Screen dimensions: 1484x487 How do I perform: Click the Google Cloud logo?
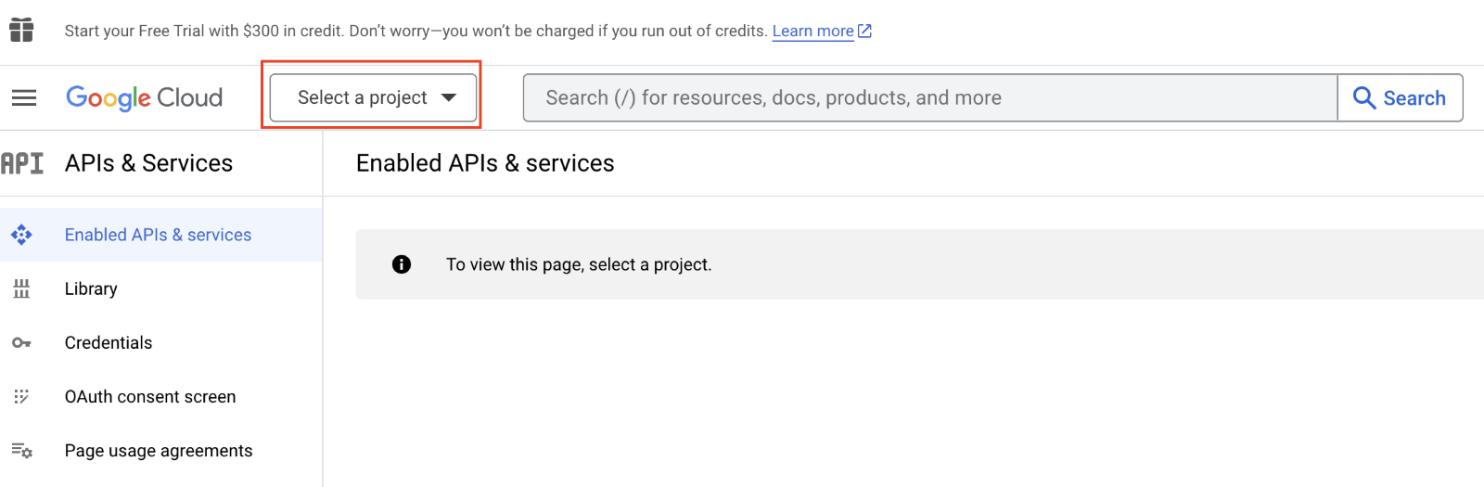[x=144, y=97]
